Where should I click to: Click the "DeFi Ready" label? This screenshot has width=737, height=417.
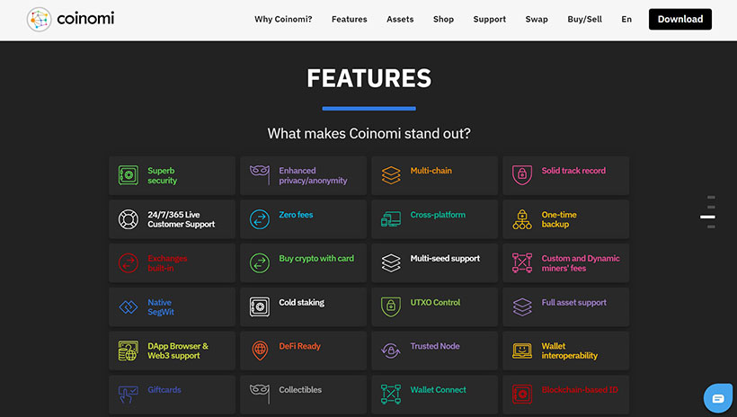(299, 346)
